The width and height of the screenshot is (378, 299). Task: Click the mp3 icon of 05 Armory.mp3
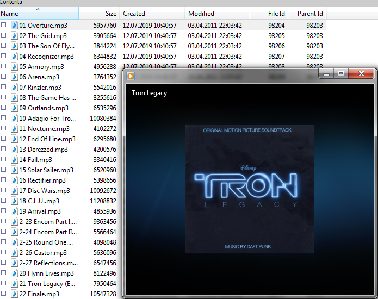pyautogui.click(x=14, y=67)
